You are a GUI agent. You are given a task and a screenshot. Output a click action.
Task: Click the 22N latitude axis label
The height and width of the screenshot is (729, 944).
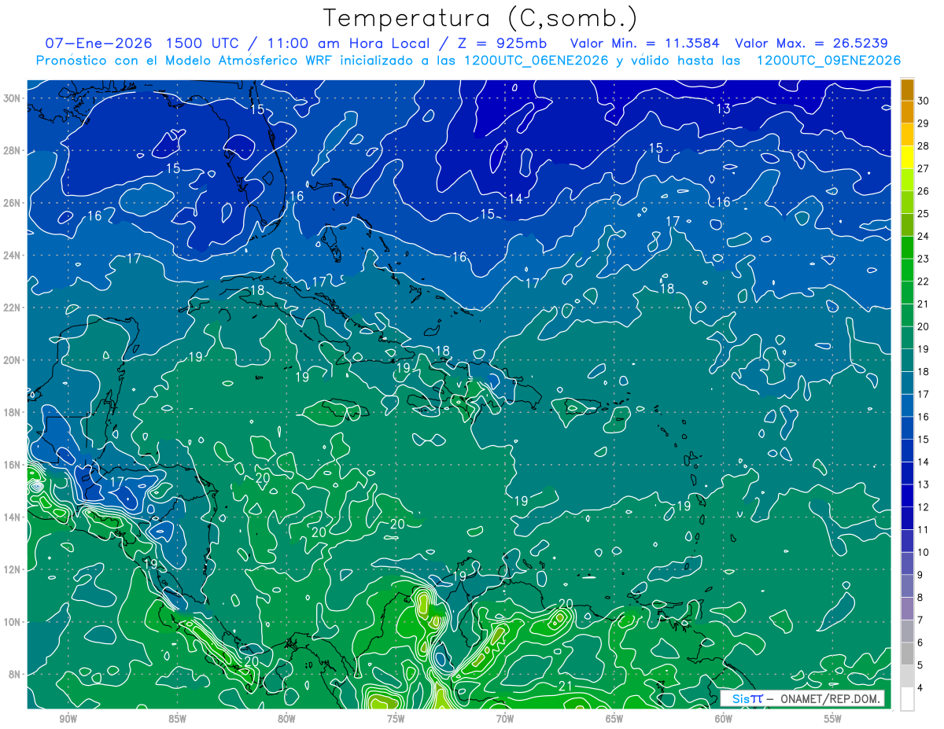click(13, 307)
